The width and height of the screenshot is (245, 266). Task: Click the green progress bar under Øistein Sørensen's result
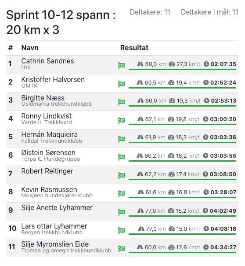coord(182,161)
